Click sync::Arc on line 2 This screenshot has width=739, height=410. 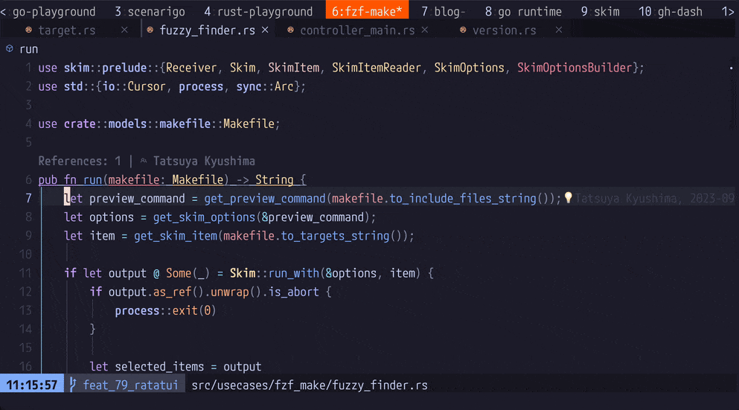pyautogui.click(x=265, y=87)
